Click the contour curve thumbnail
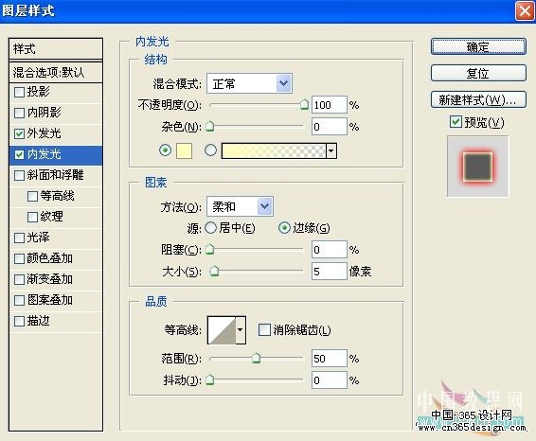 (223, 330)
